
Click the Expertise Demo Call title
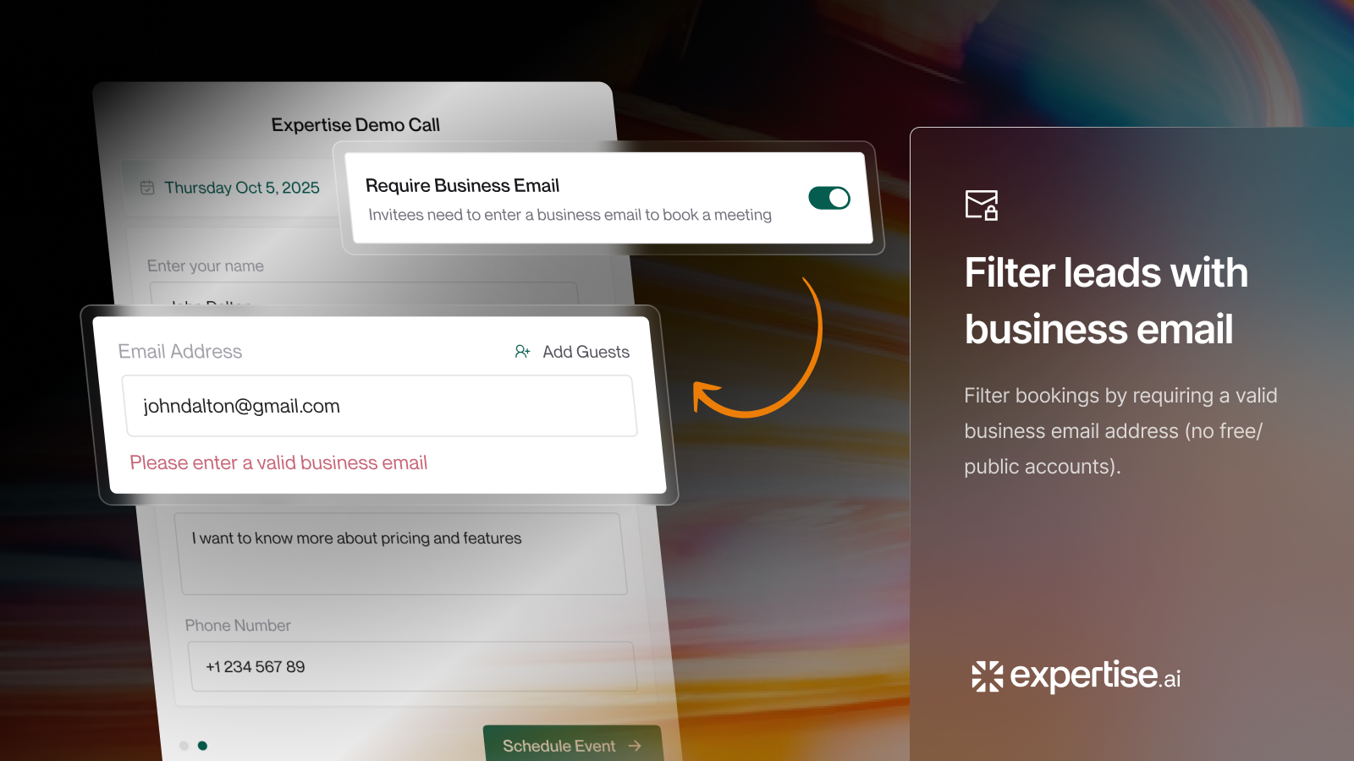click(354, 123)
